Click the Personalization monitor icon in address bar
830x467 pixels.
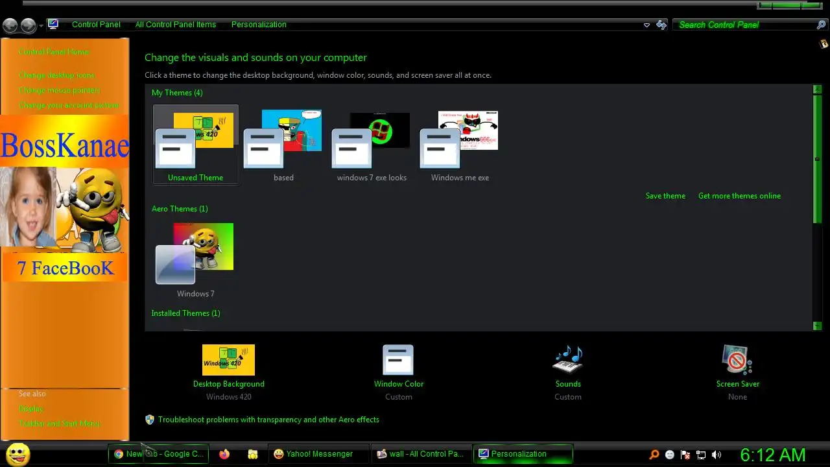click(x=53, y=24)
